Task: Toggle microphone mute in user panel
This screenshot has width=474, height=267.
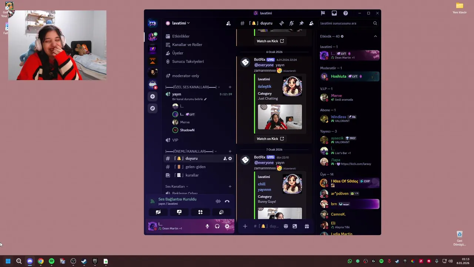Action: coord(207,226)
